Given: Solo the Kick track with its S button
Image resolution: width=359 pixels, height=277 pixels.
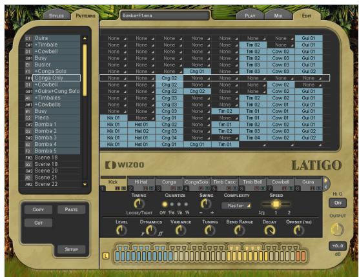Looking at the screenshot, I should [123, 189].
